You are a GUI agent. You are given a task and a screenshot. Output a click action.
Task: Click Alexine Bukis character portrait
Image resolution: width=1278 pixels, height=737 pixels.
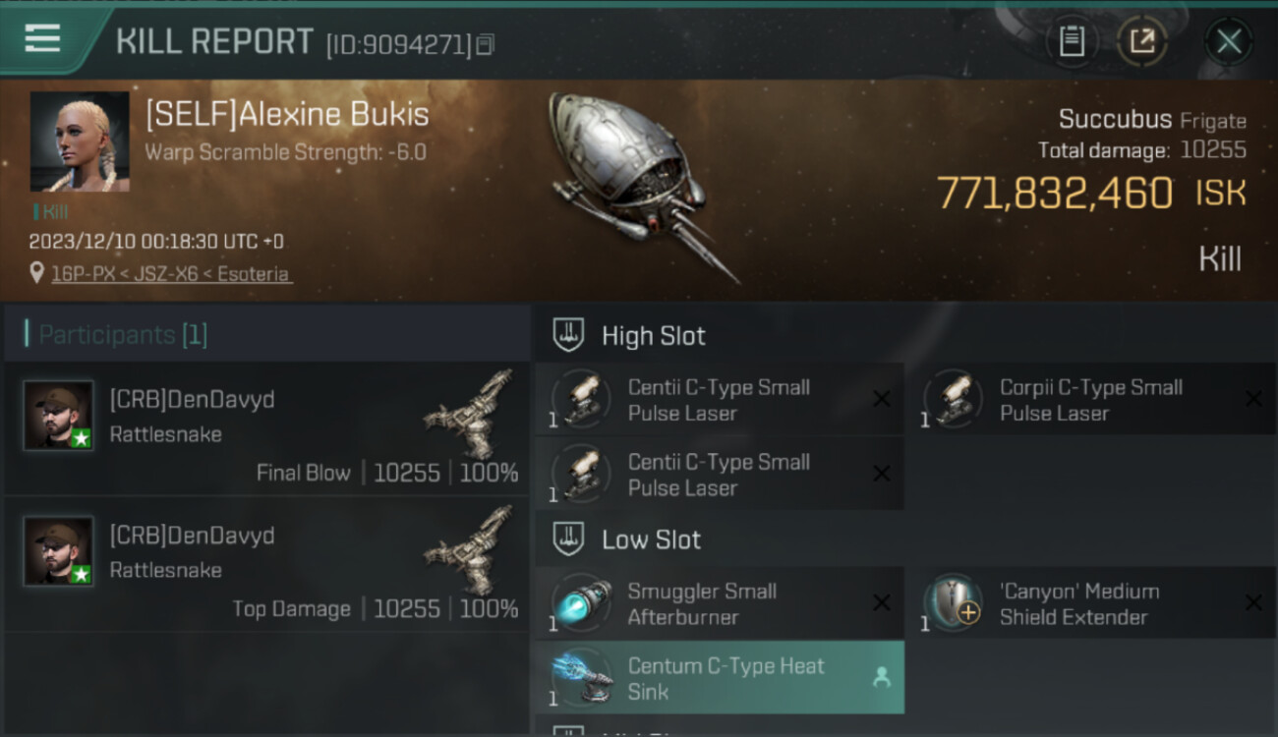[80, 142]
